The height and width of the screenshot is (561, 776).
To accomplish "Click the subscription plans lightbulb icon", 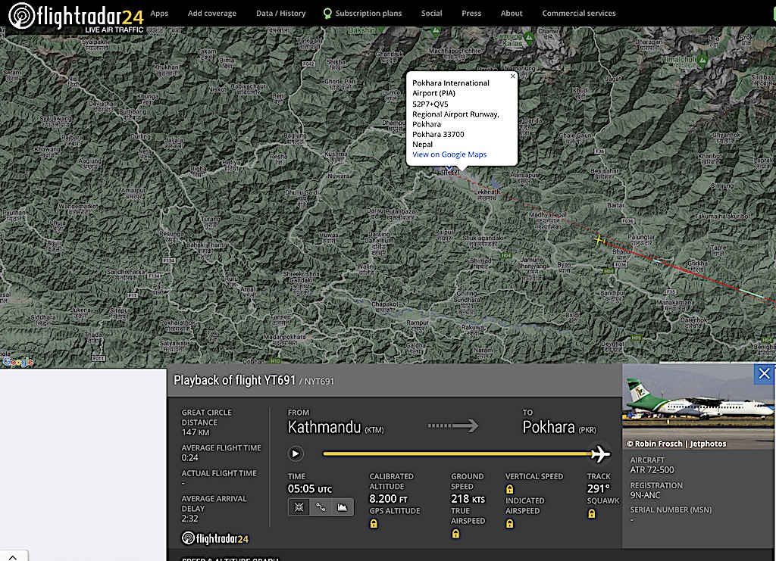I will (x=327, y=14).
